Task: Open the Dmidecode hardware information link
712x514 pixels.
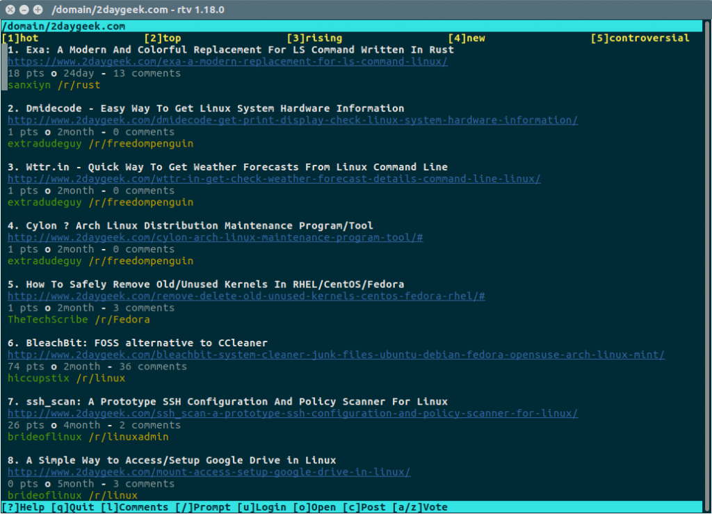Action: (291, 120)
